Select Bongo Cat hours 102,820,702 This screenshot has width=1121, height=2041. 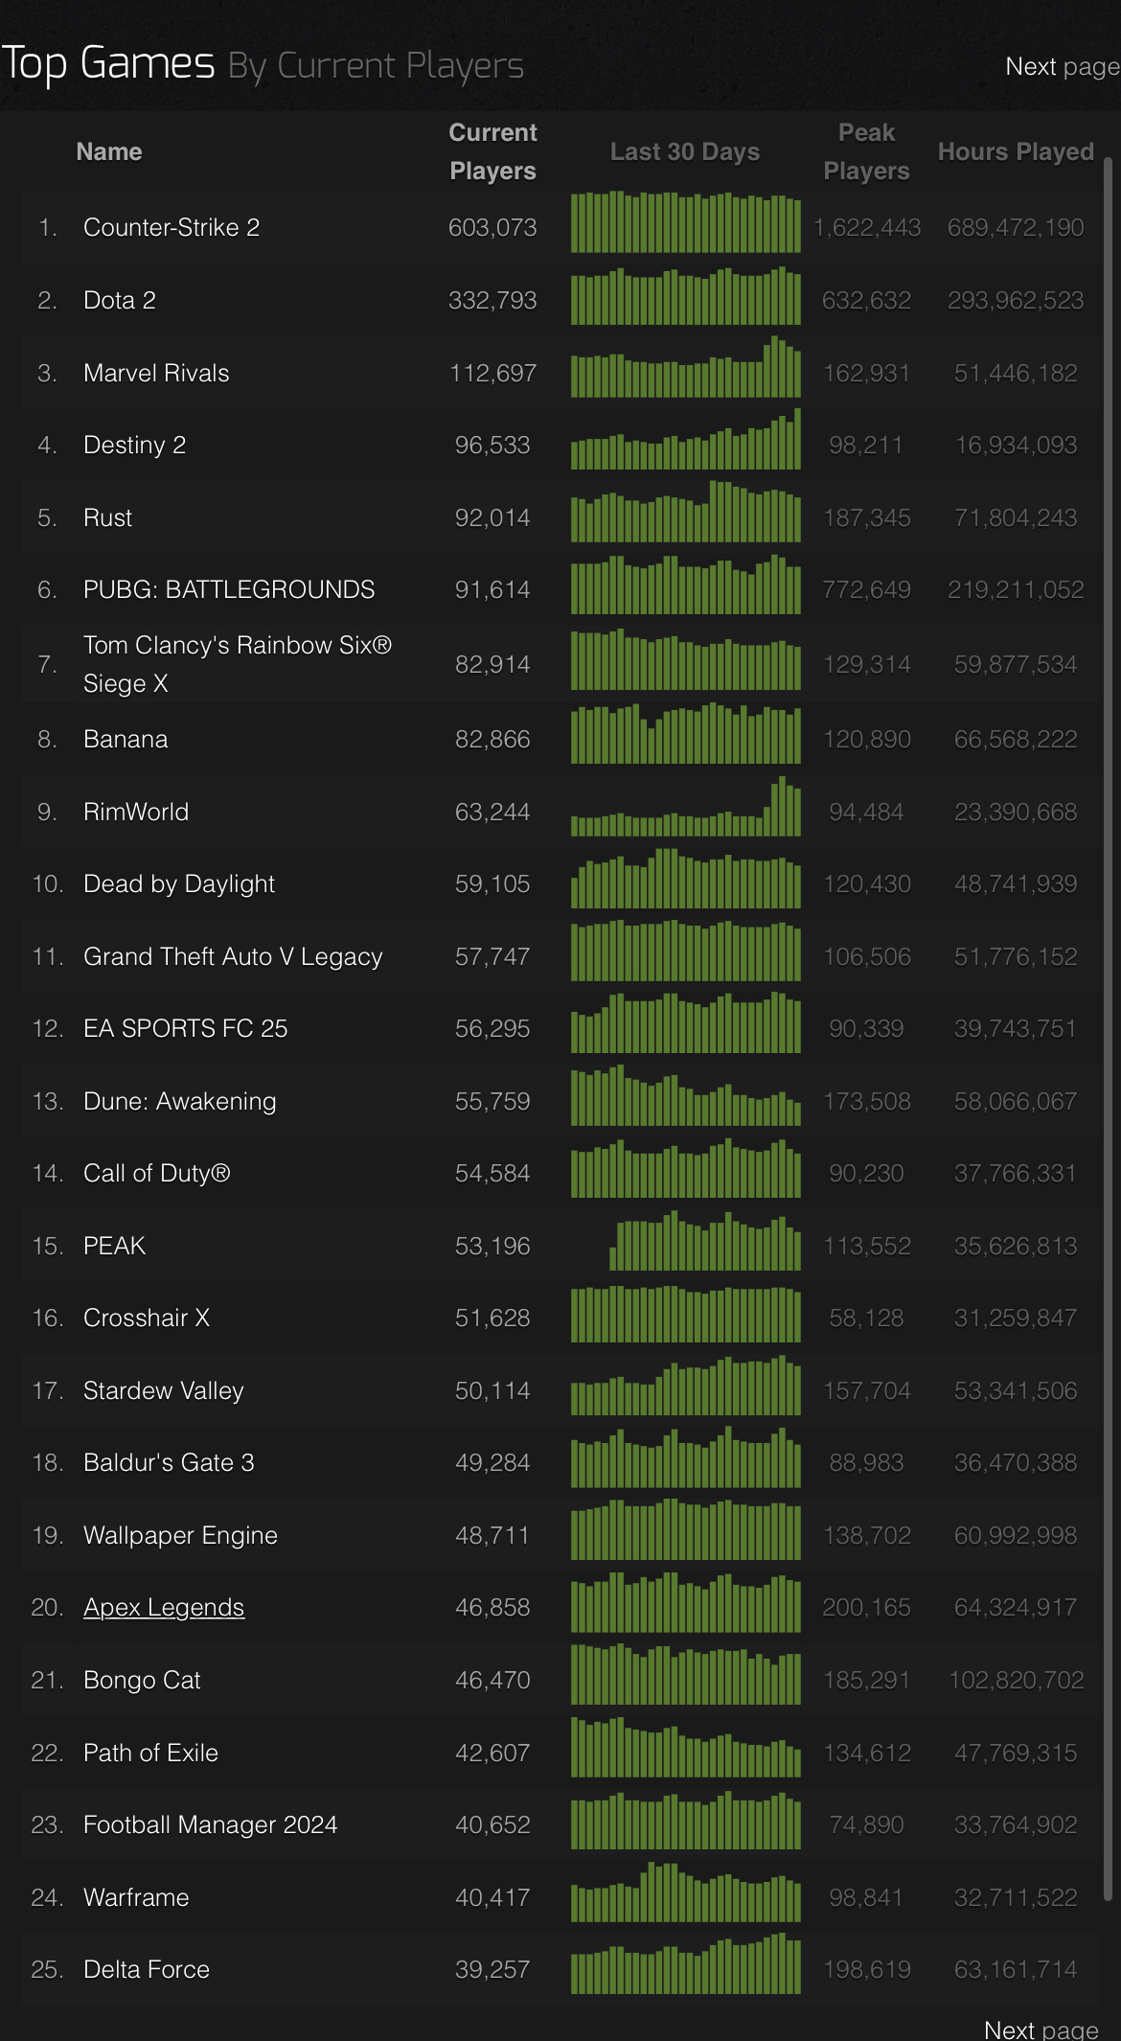point(1016,1680)
